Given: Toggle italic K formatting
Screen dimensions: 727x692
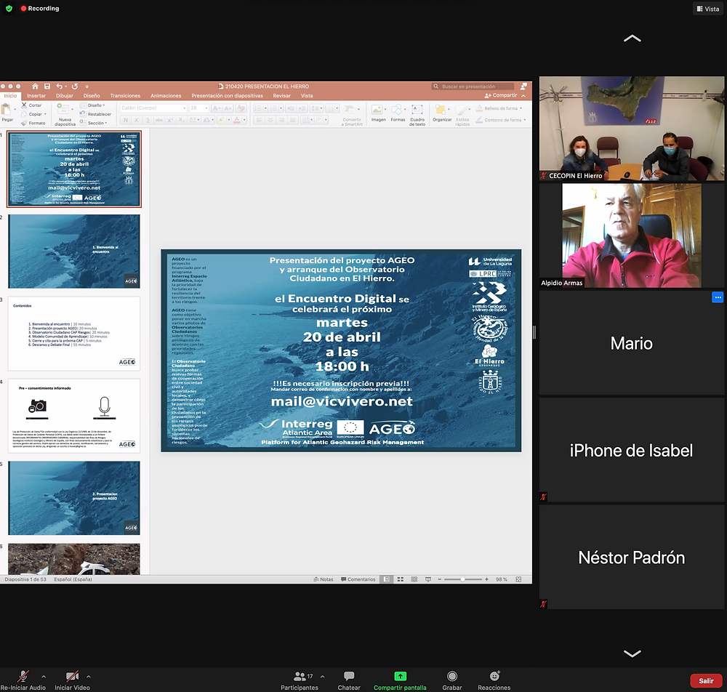Looking at the screenshot, I should (x=137, y=120).
